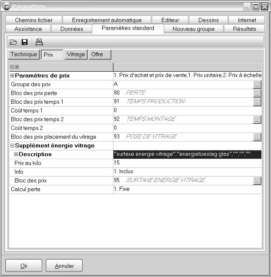Image resolution: width=271 pixels, height=277 pixels.
Task: Switch to the Editeur tab
Action: point(170,20)
